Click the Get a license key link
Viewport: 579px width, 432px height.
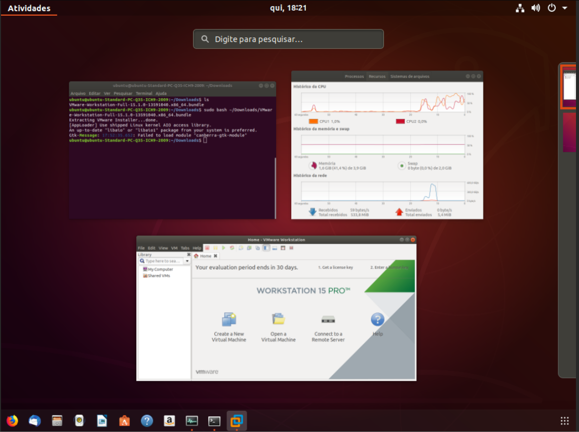click(x=335, y=267)
